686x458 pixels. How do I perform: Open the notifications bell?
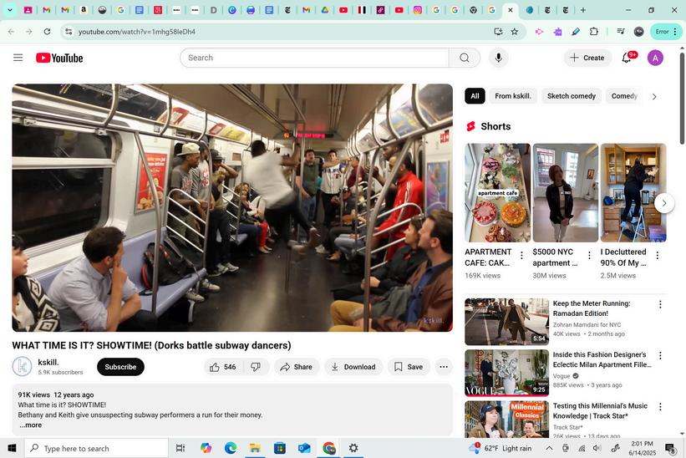pyautogui.click(x=627, y=58)
